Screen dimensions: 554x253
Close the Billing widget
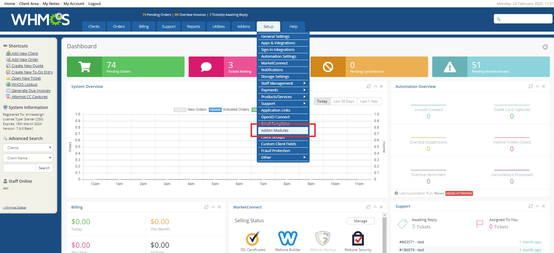(219, 207)
